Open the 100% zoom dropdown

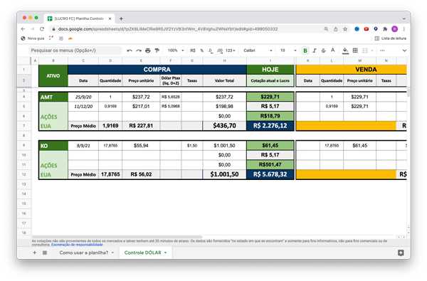176,51
